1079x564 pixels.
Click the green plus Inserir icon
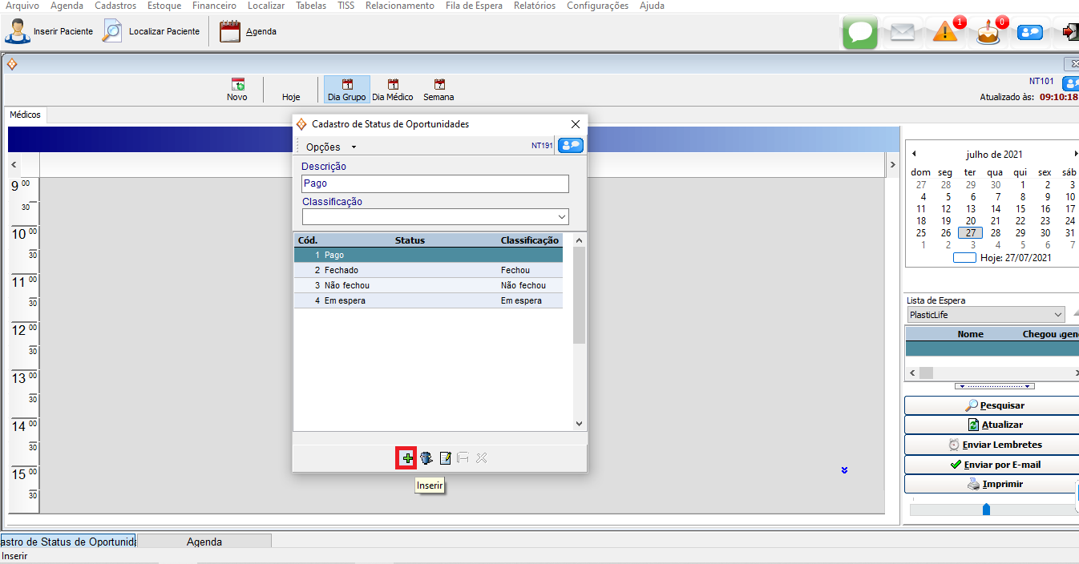point(407,458)
